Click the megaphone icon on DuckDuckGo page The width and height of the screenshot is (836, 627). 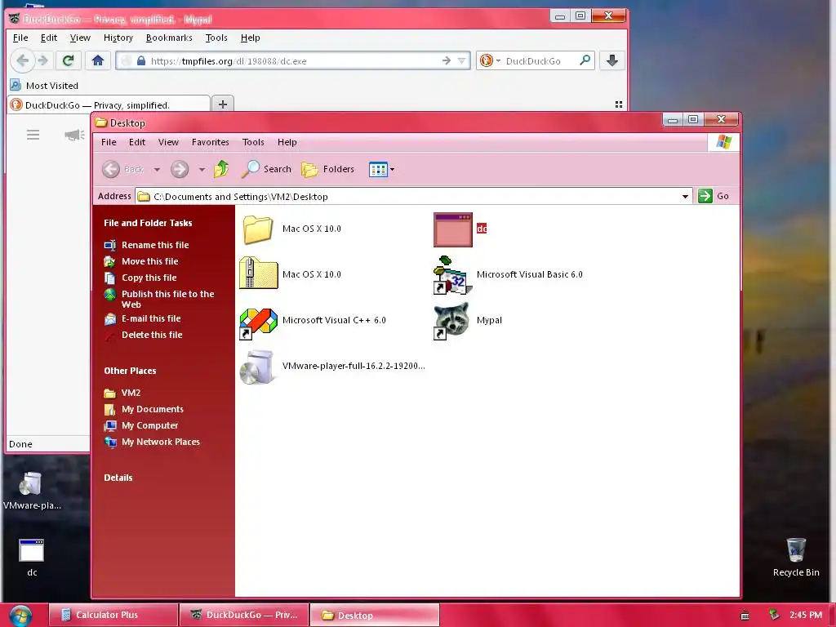pos(74,135)
